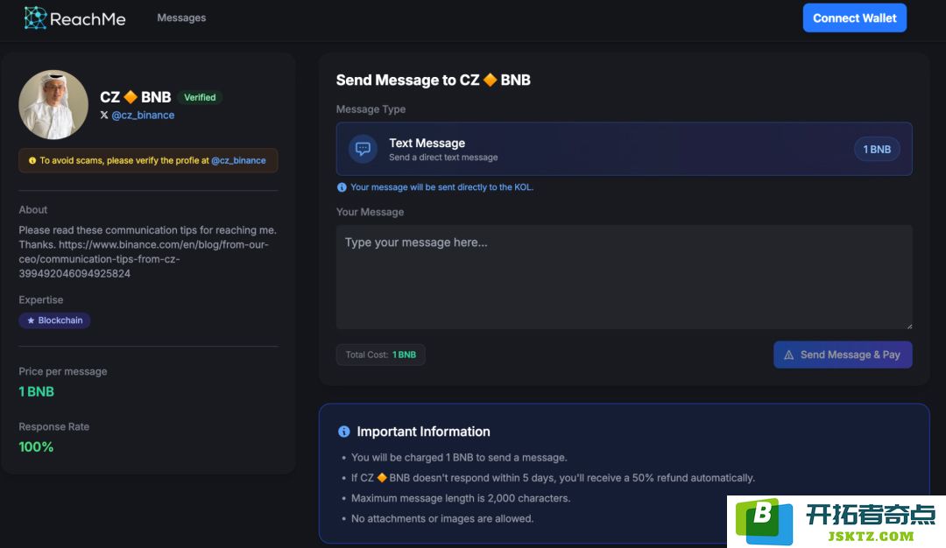Select the Text Message type option

click(x=624, y=149)
